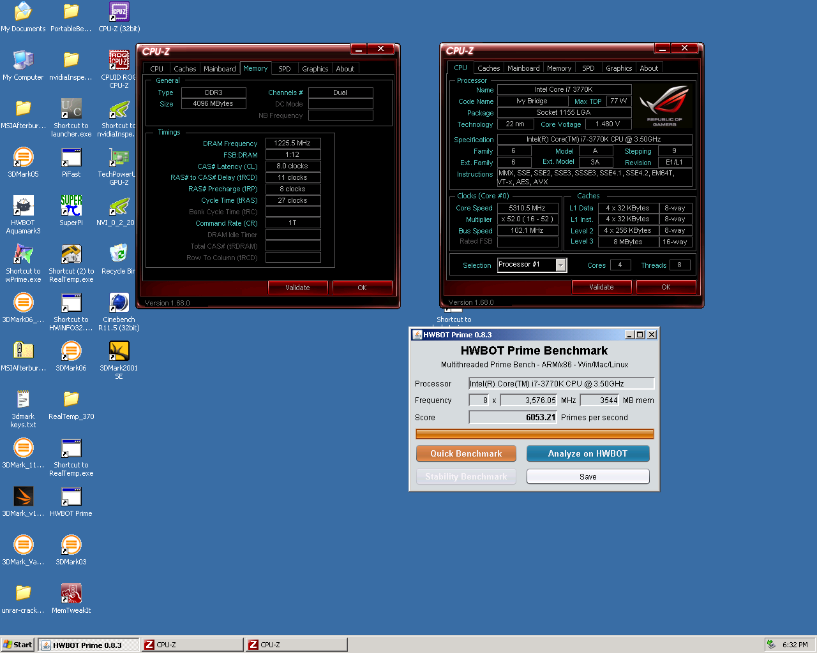Open the My Documents desktop icon
The height and width of the screenshot is (653, 817).
coord(23,17)
